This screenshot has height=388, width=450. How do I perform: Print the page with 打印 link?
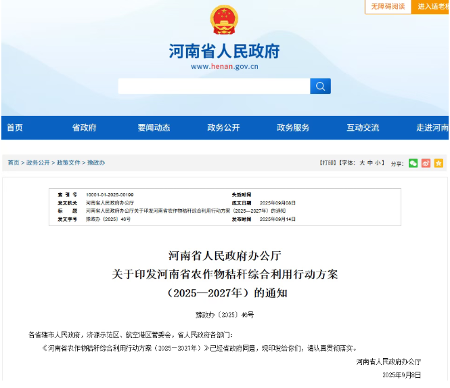tap(328, 163)
